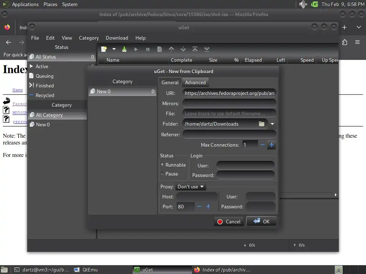Viewport: 366px width, 274px height.
Task: Select the Active status row
Action: click(x=61, y=66)
